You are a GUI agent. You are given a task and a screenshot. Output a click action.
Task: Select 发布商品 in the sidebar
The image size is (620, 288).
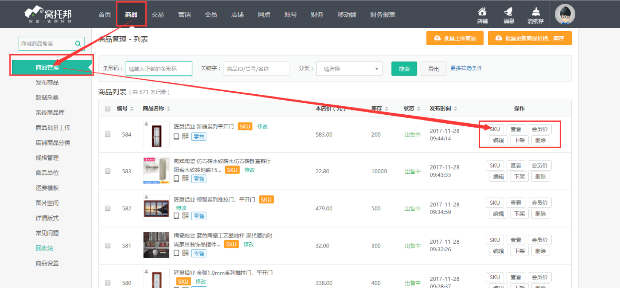(x=47, y=82)
